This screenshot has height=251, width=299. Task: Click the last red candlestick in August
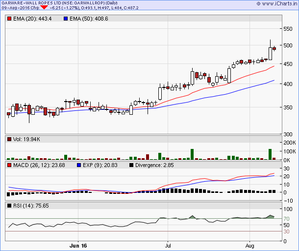[x=274, y=48]
